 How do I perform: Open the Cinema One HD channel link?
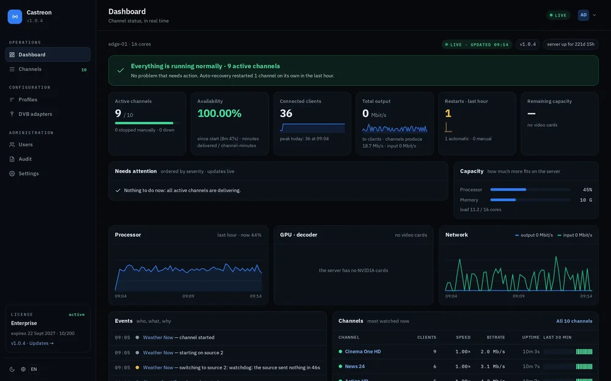pos(363,352)
